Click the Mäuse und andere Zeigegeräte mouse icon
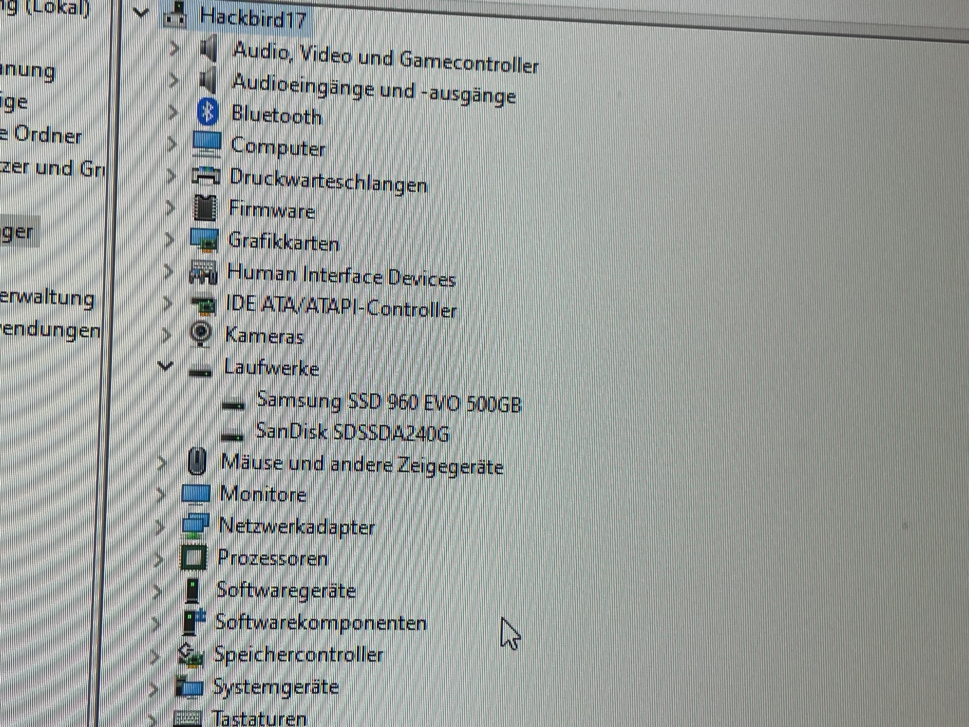 (197, 461)
